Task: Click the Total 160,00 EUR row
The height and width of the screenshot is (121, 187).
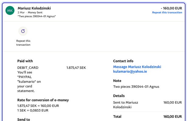Action: 147,116
